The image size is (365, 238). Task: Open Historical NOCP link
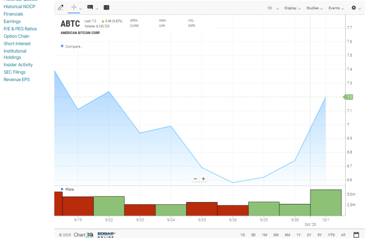pyautogui.click(x=20, y=7)
